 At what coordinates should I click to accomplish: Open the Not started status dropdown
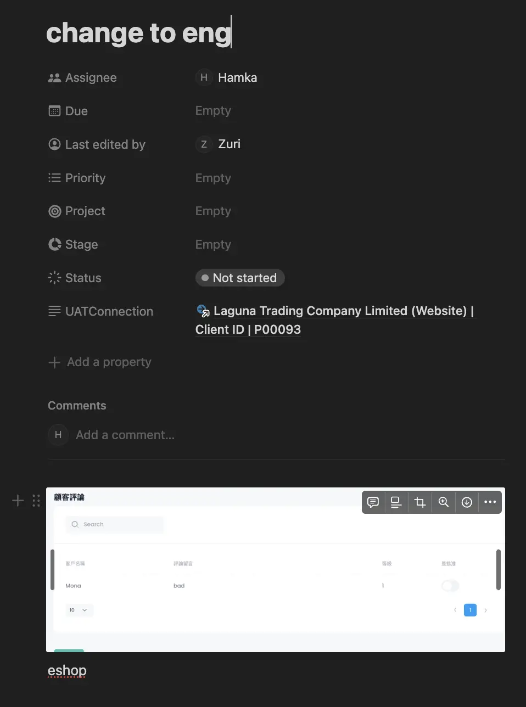pyautogui.click(x=240, y=278)
